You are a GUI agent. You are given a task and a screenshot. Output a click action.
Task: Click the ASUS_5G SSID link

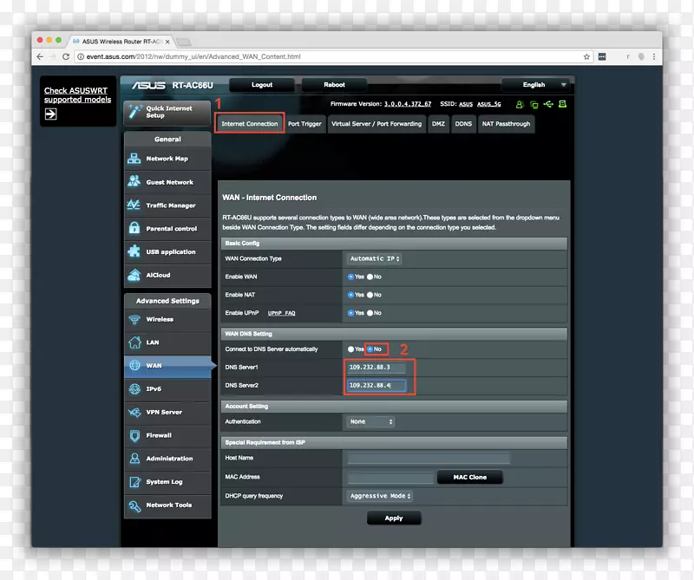[x=489, y=104]
